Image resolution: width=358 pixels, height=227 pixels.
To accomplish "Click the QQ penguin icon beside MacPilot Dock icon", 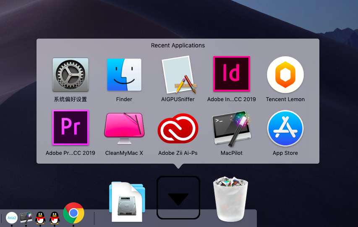I will click(x=40, y=218).
